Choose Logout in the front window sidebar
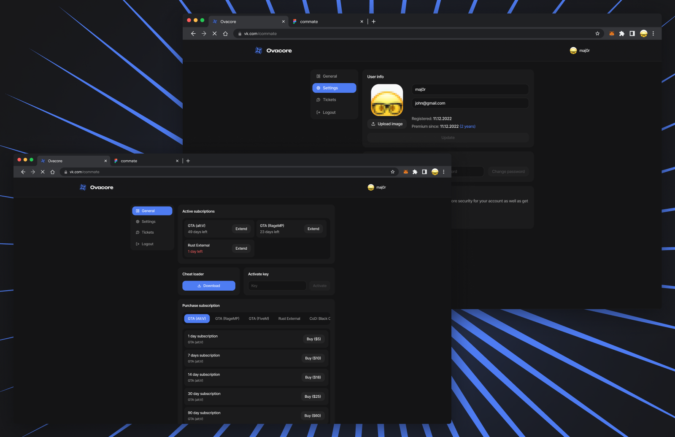This screenshot has width=675, height=437. (152, 244)
